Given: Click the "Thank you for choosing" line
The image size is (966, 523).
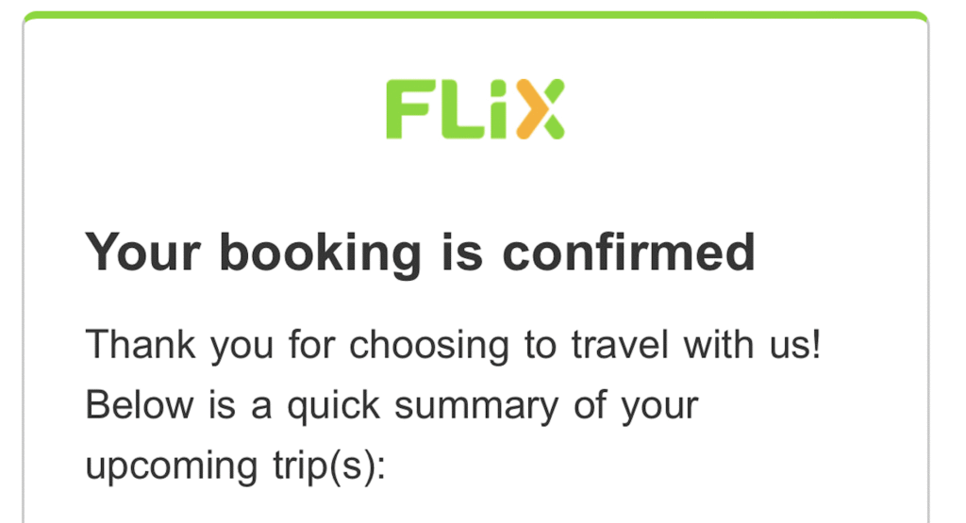Looking at the screenshot, I should tap(454, 345).
